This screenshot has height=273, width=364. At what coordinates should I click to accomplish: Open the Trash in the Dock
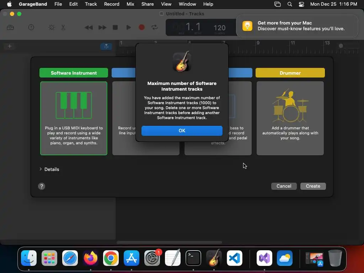pos(335,258)
